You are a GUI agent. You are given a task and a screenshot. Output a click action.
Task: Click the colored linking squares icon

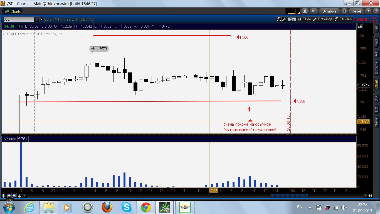(41, 19)
